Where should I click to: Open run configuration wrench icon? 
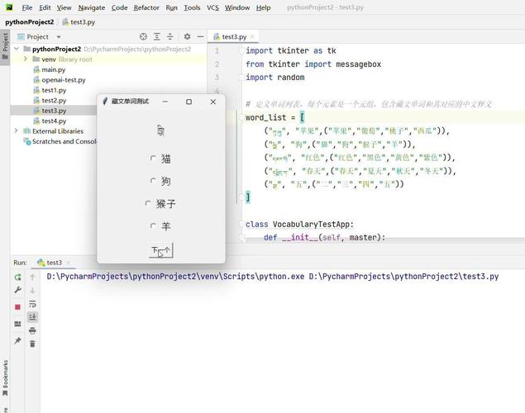click(17, 290)
